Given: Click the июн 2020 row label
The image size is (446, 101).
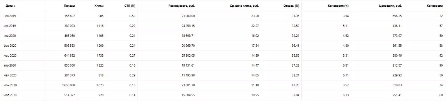Looking at the screenshot, I should [10, 86].
